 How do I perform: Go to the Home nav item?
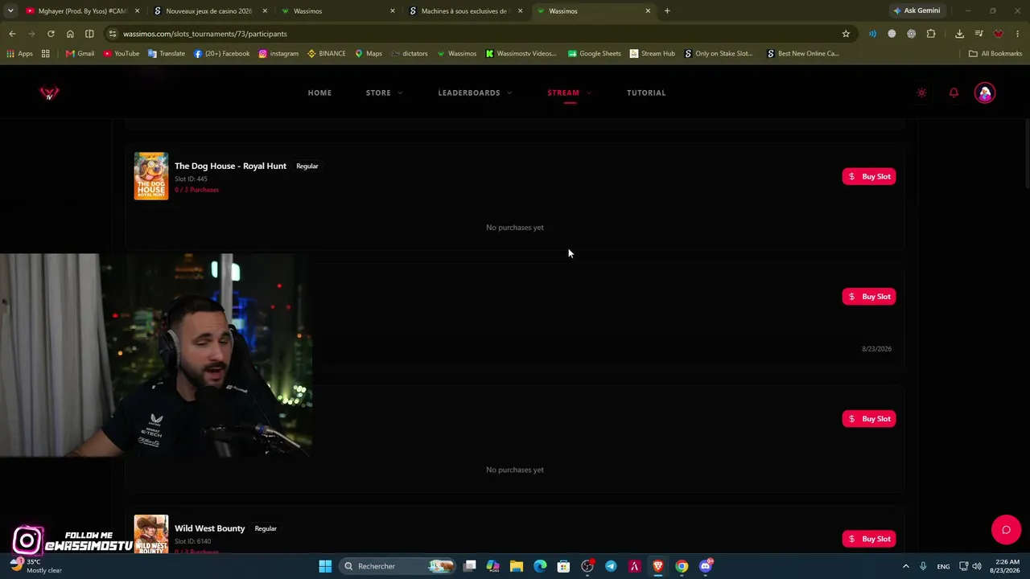(x=319, y=92)
